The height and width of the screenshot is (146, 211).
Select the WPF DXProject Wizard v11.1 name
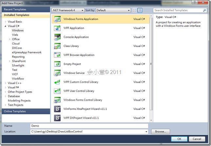pyautogui.click(x=81, y=118)
